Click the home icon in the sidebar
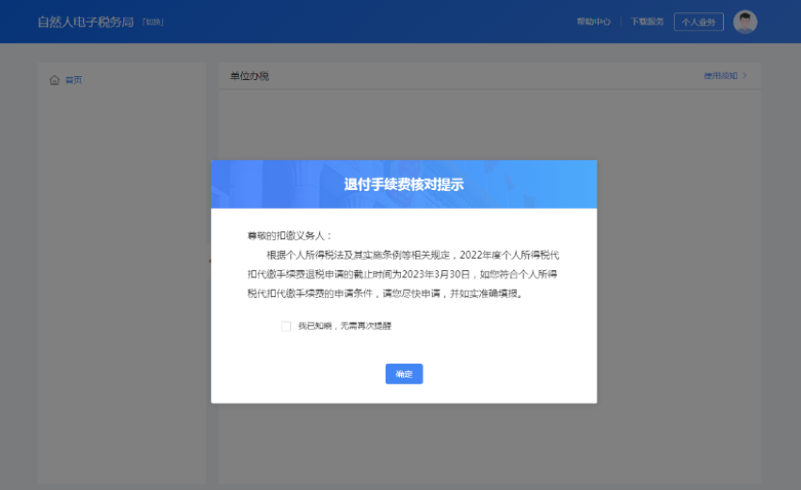This screenshot has height=490, width=801. click(x=54, y=80)
